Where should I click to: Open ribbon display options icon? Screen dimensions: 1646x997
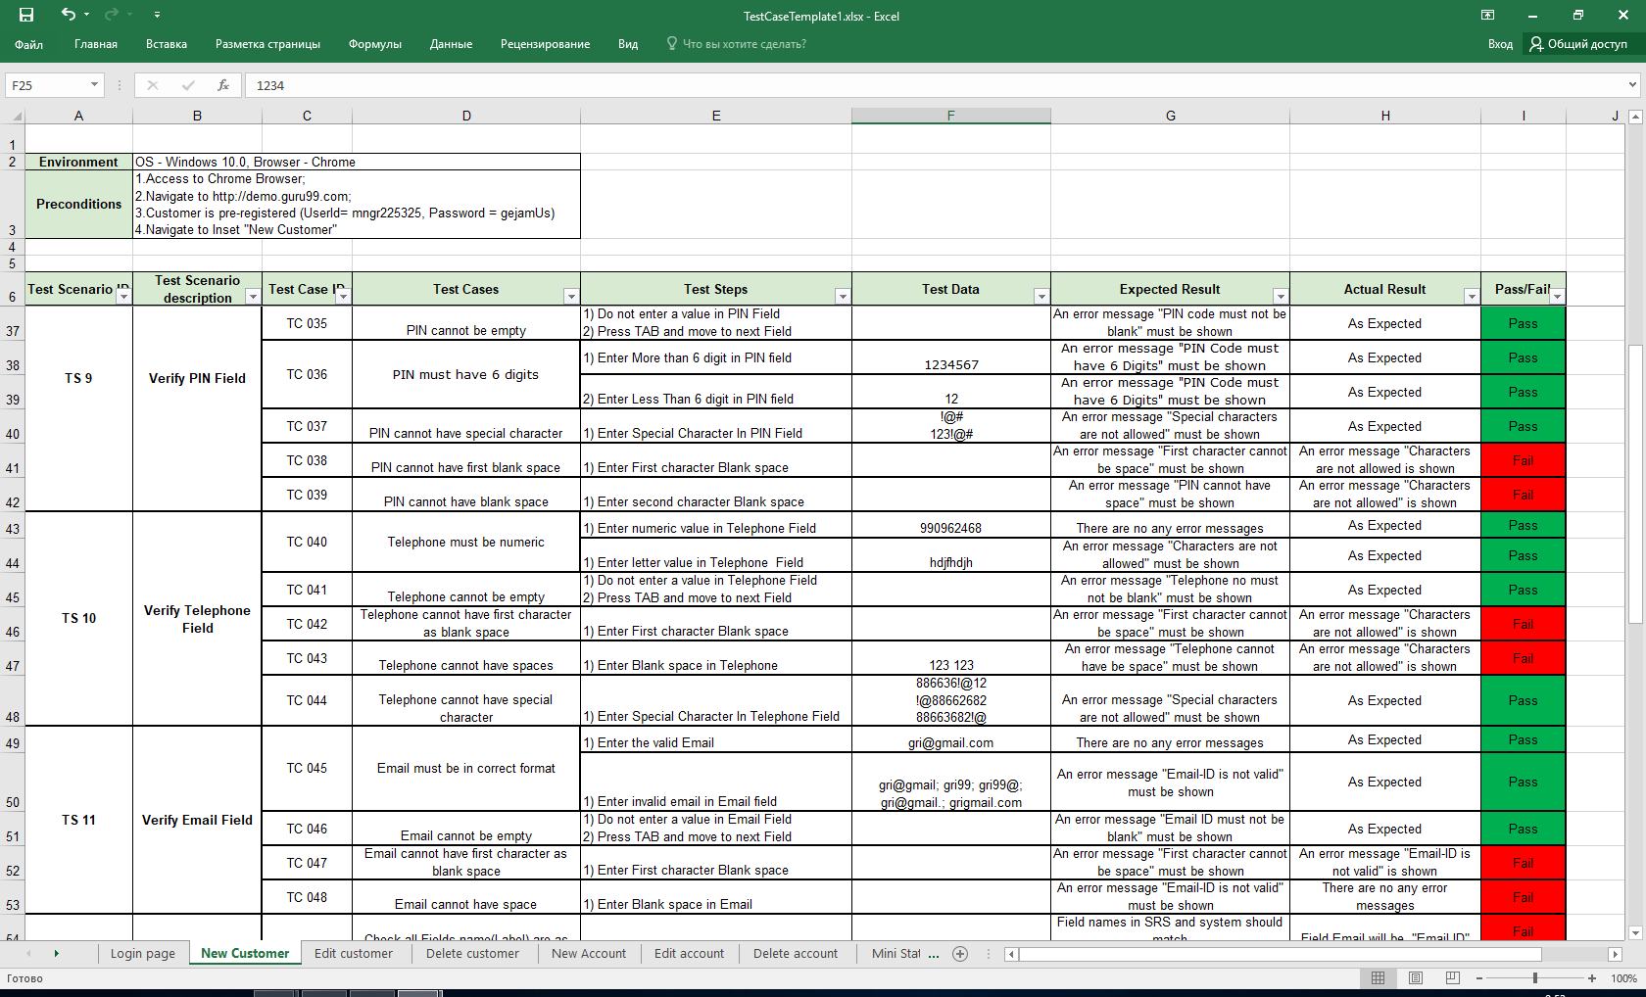click(x=1487, y=15)
